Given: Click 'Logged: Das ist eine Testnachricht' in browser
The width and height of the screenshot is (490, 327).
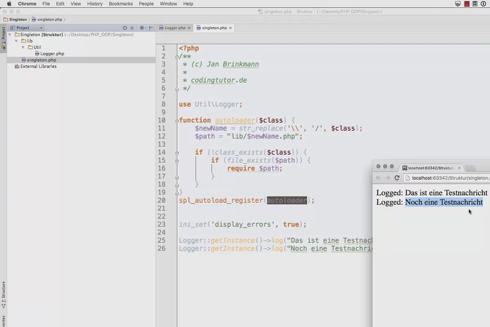Looking at the screenshot, I should pyautogui.click(x=432, y=193).
